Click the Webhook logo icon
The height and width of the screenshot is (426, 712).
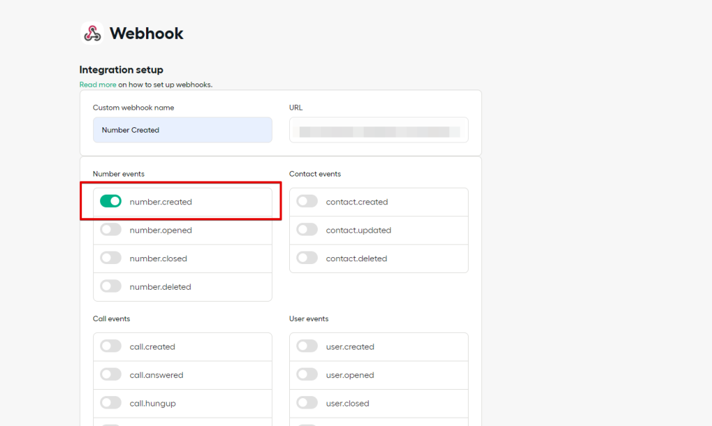coord(92,33)
